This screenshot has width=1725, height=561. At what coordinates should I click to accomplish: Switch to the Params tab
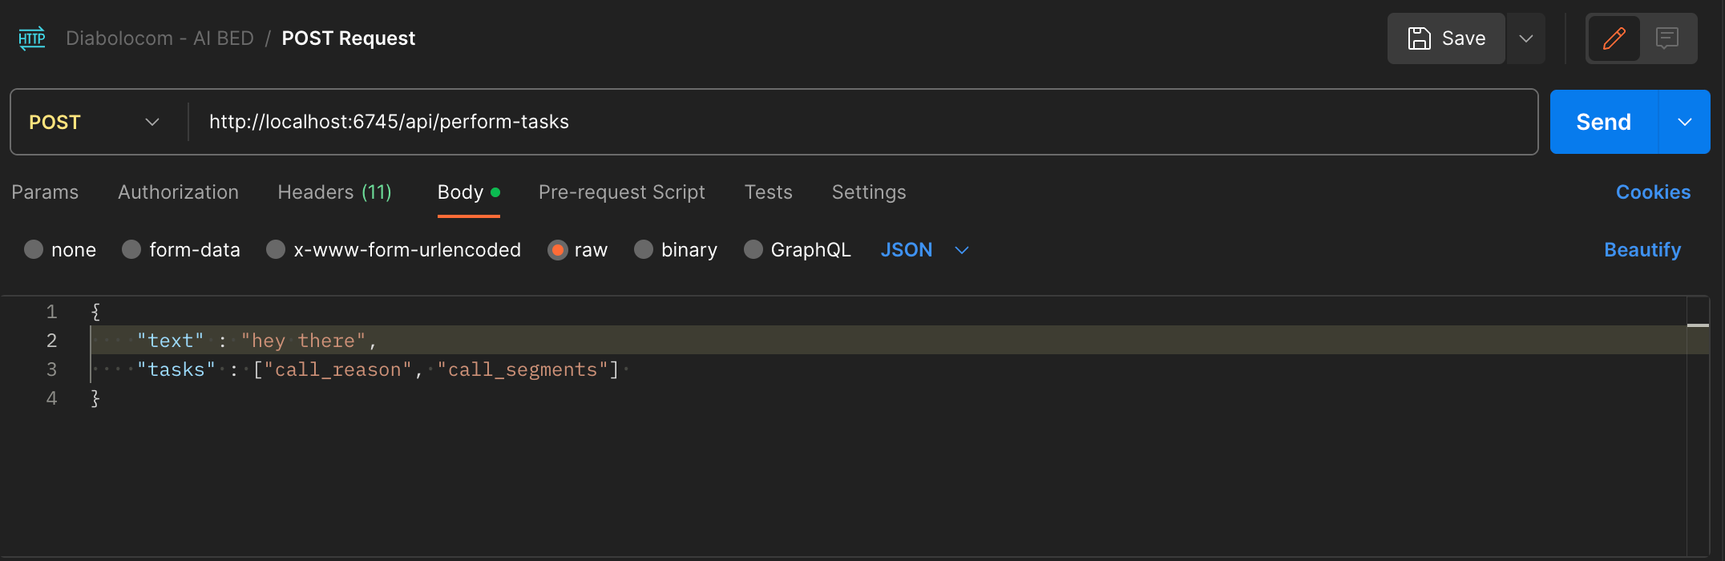point(45,192)
